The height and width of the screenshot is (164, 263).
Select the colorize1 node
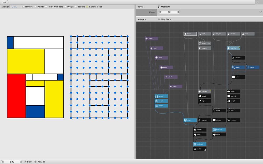(x=200, y=130)
